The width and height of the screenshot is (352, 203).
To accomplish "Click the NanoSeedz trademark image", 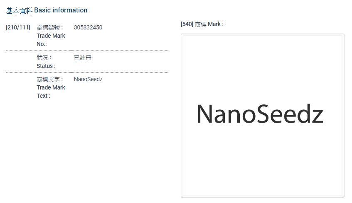I will coord(262,115).
